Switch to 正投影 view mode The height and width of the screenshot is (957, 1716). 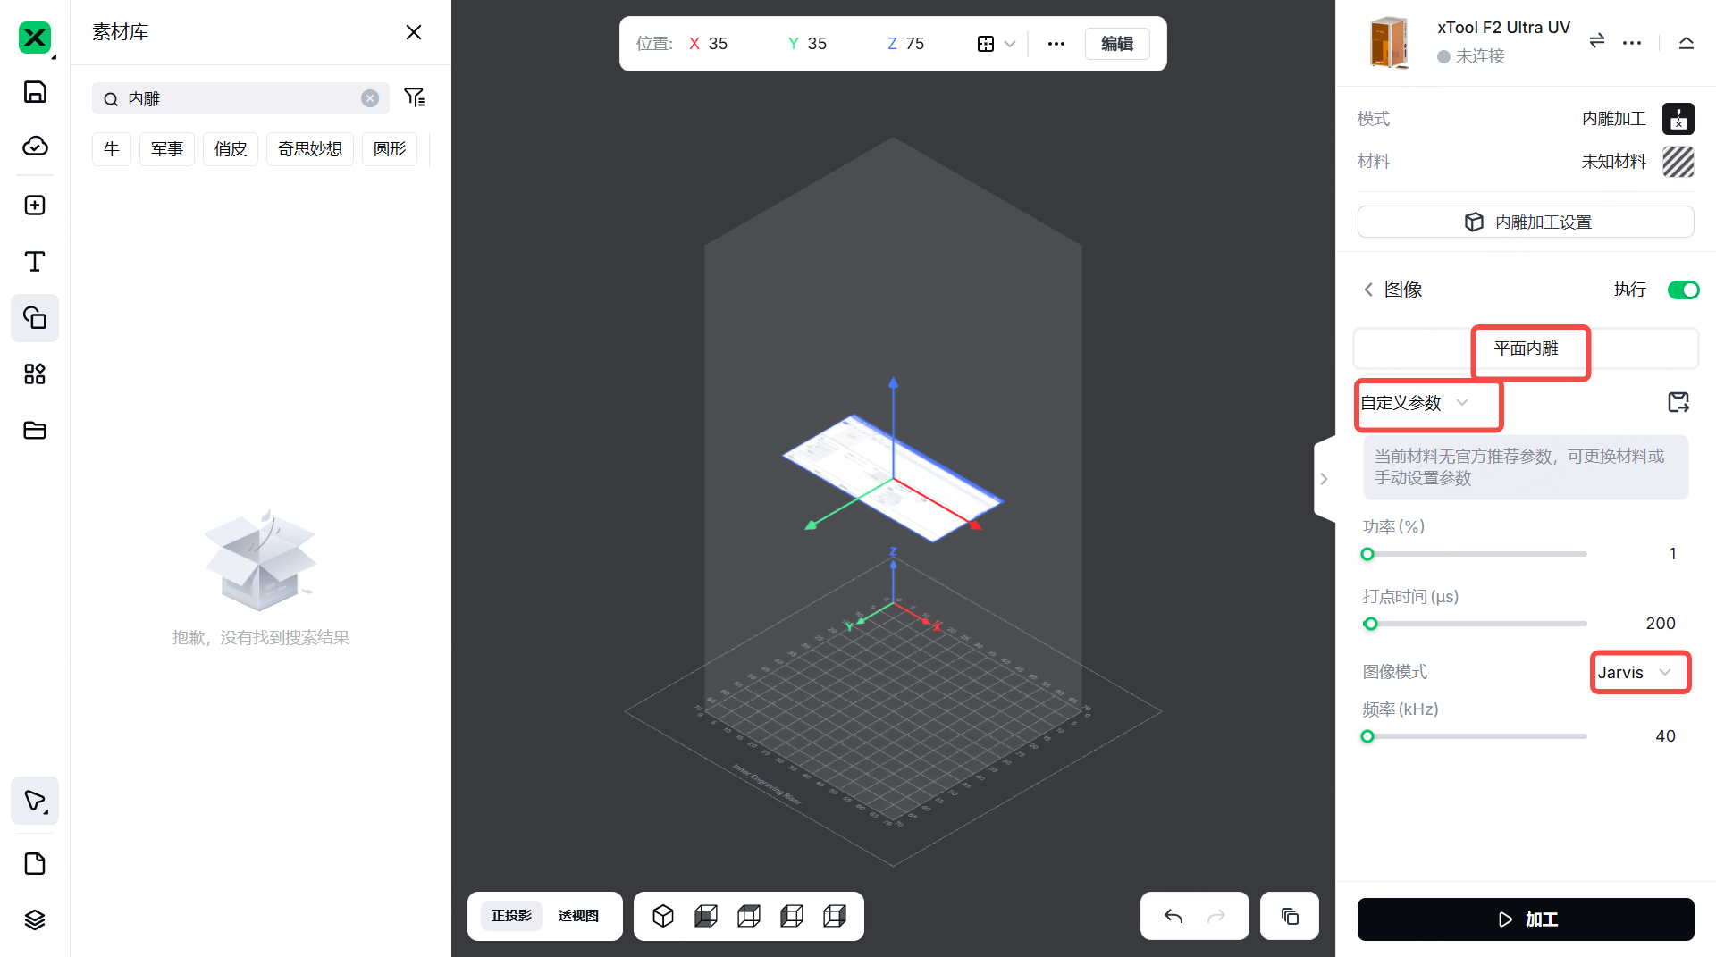click(511, 916)
